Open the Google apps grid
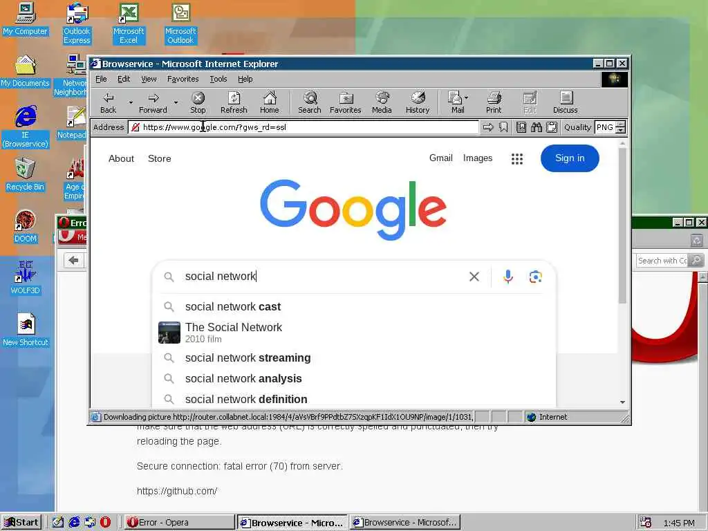 [x=517, y=158]
